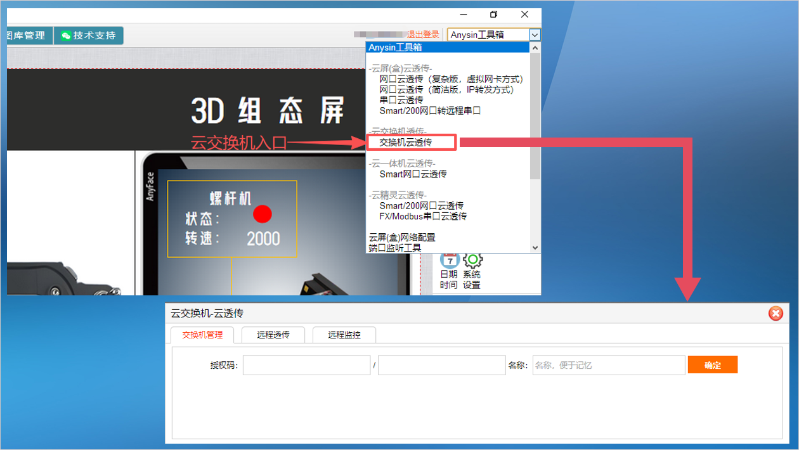The image size is (799, 450).
Task: Click the red status indicator for 螺杆机
Action: tap(263, 214)
